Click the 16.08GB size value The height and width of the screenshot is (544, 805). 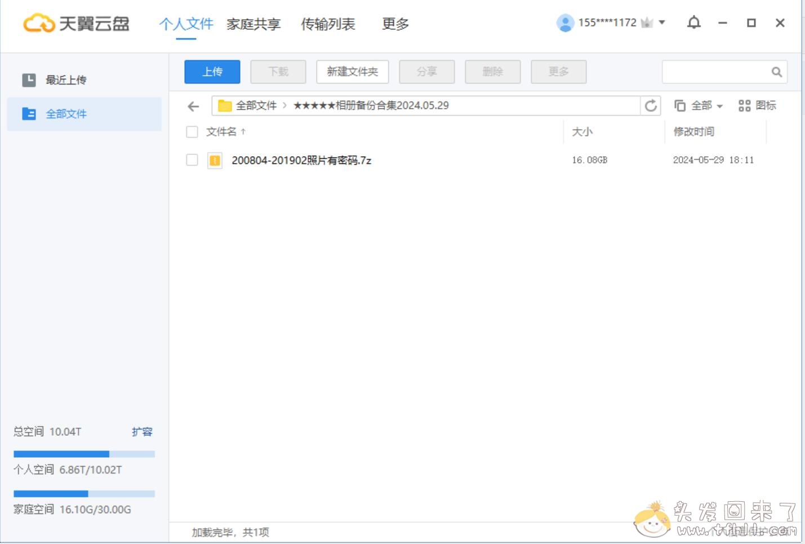click(590, 160)
